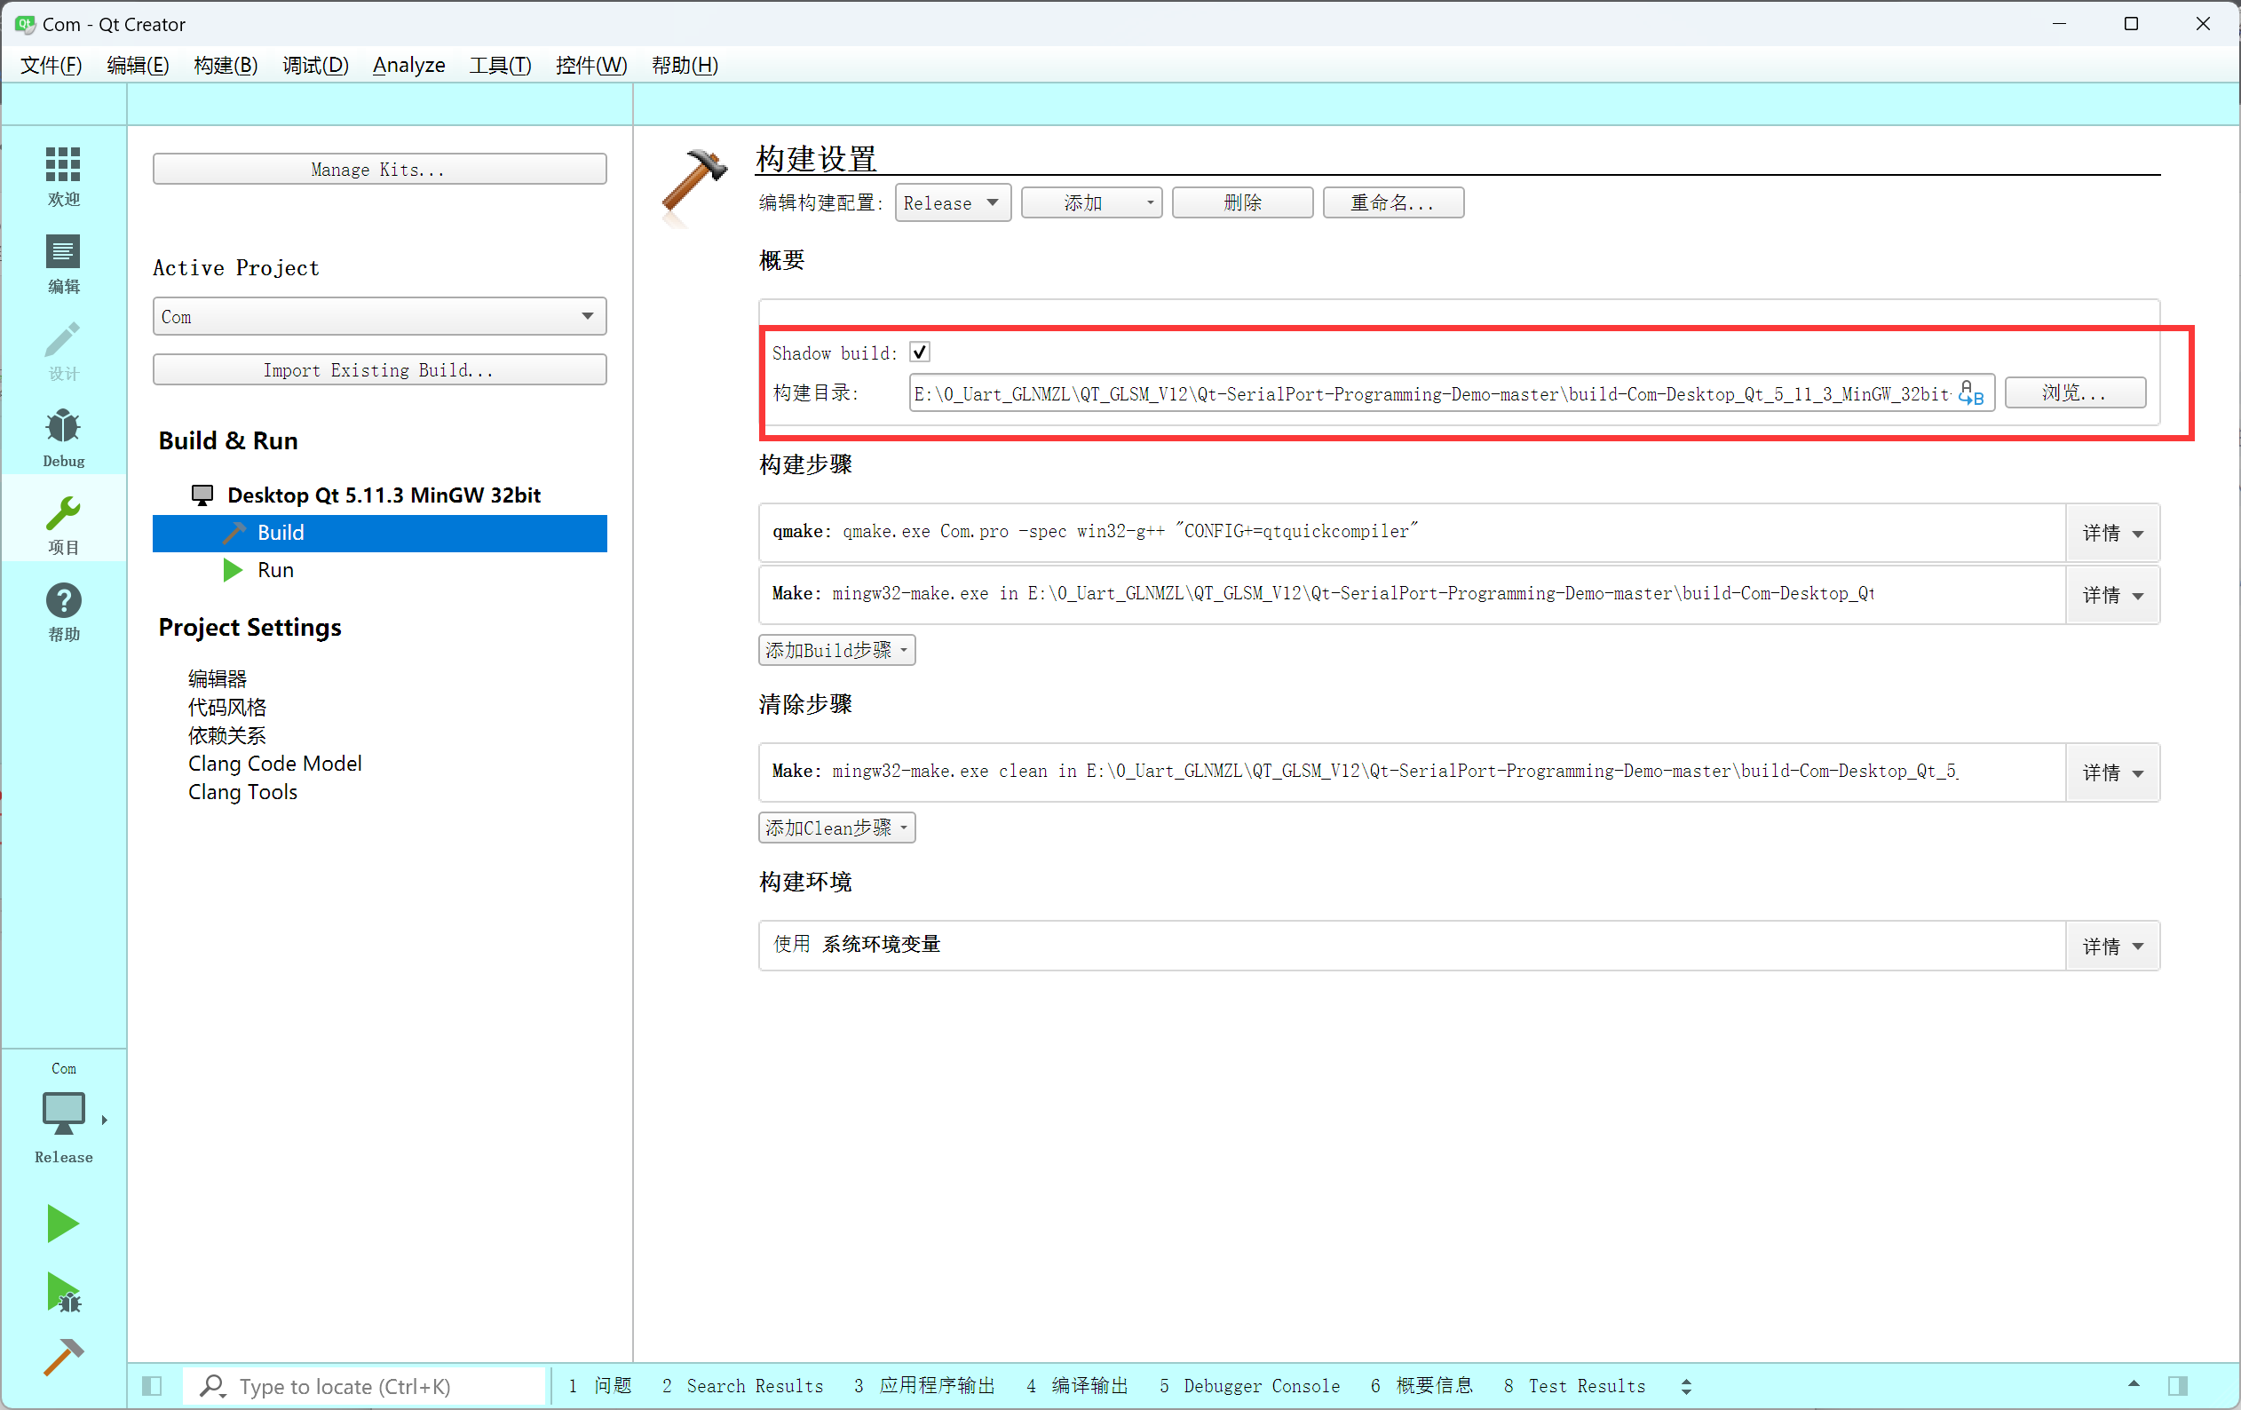Image resolution: width=2241 pixels, height=1410 pixels.
Task: Open 代码风格 project settings
Action: tap(227, 708)
